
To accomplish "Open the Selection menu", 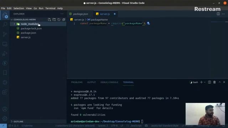I will (19, 8).
